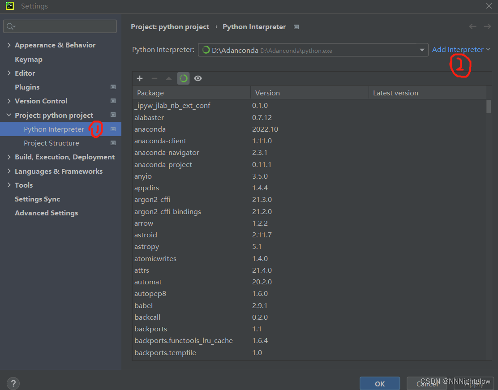Select the atomicwrites package row
Screen dimensions: 498x390
[x=309, y=258]
